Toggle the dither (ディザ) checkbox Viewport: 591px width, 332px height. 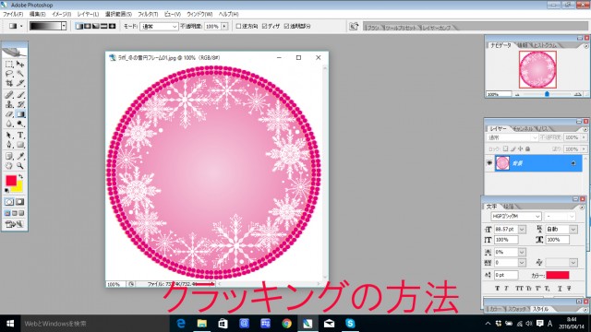pyautogui.click(x=265, y=26)
